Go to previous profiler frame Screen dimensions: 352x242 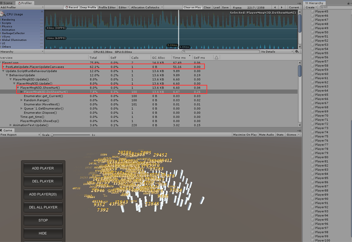(275, 7)
